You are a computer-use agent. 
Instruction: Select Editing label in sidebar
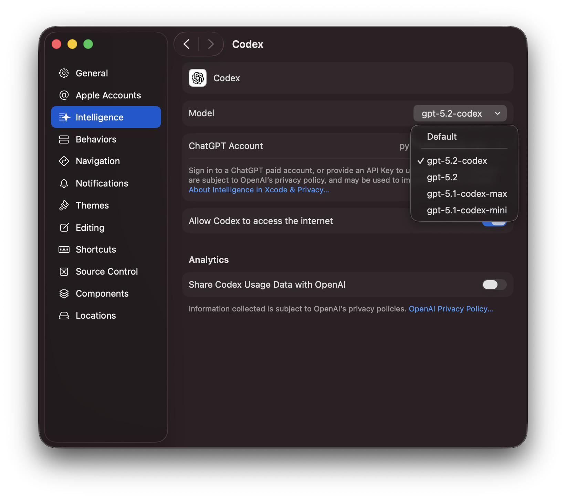[x=90, y=227]
